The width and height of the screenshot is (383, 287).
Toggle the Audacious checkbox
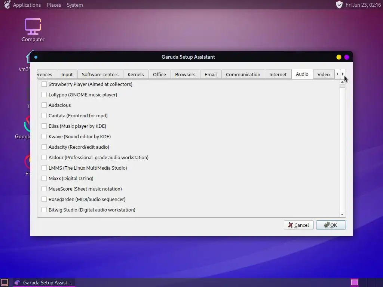tap(44, 105)
